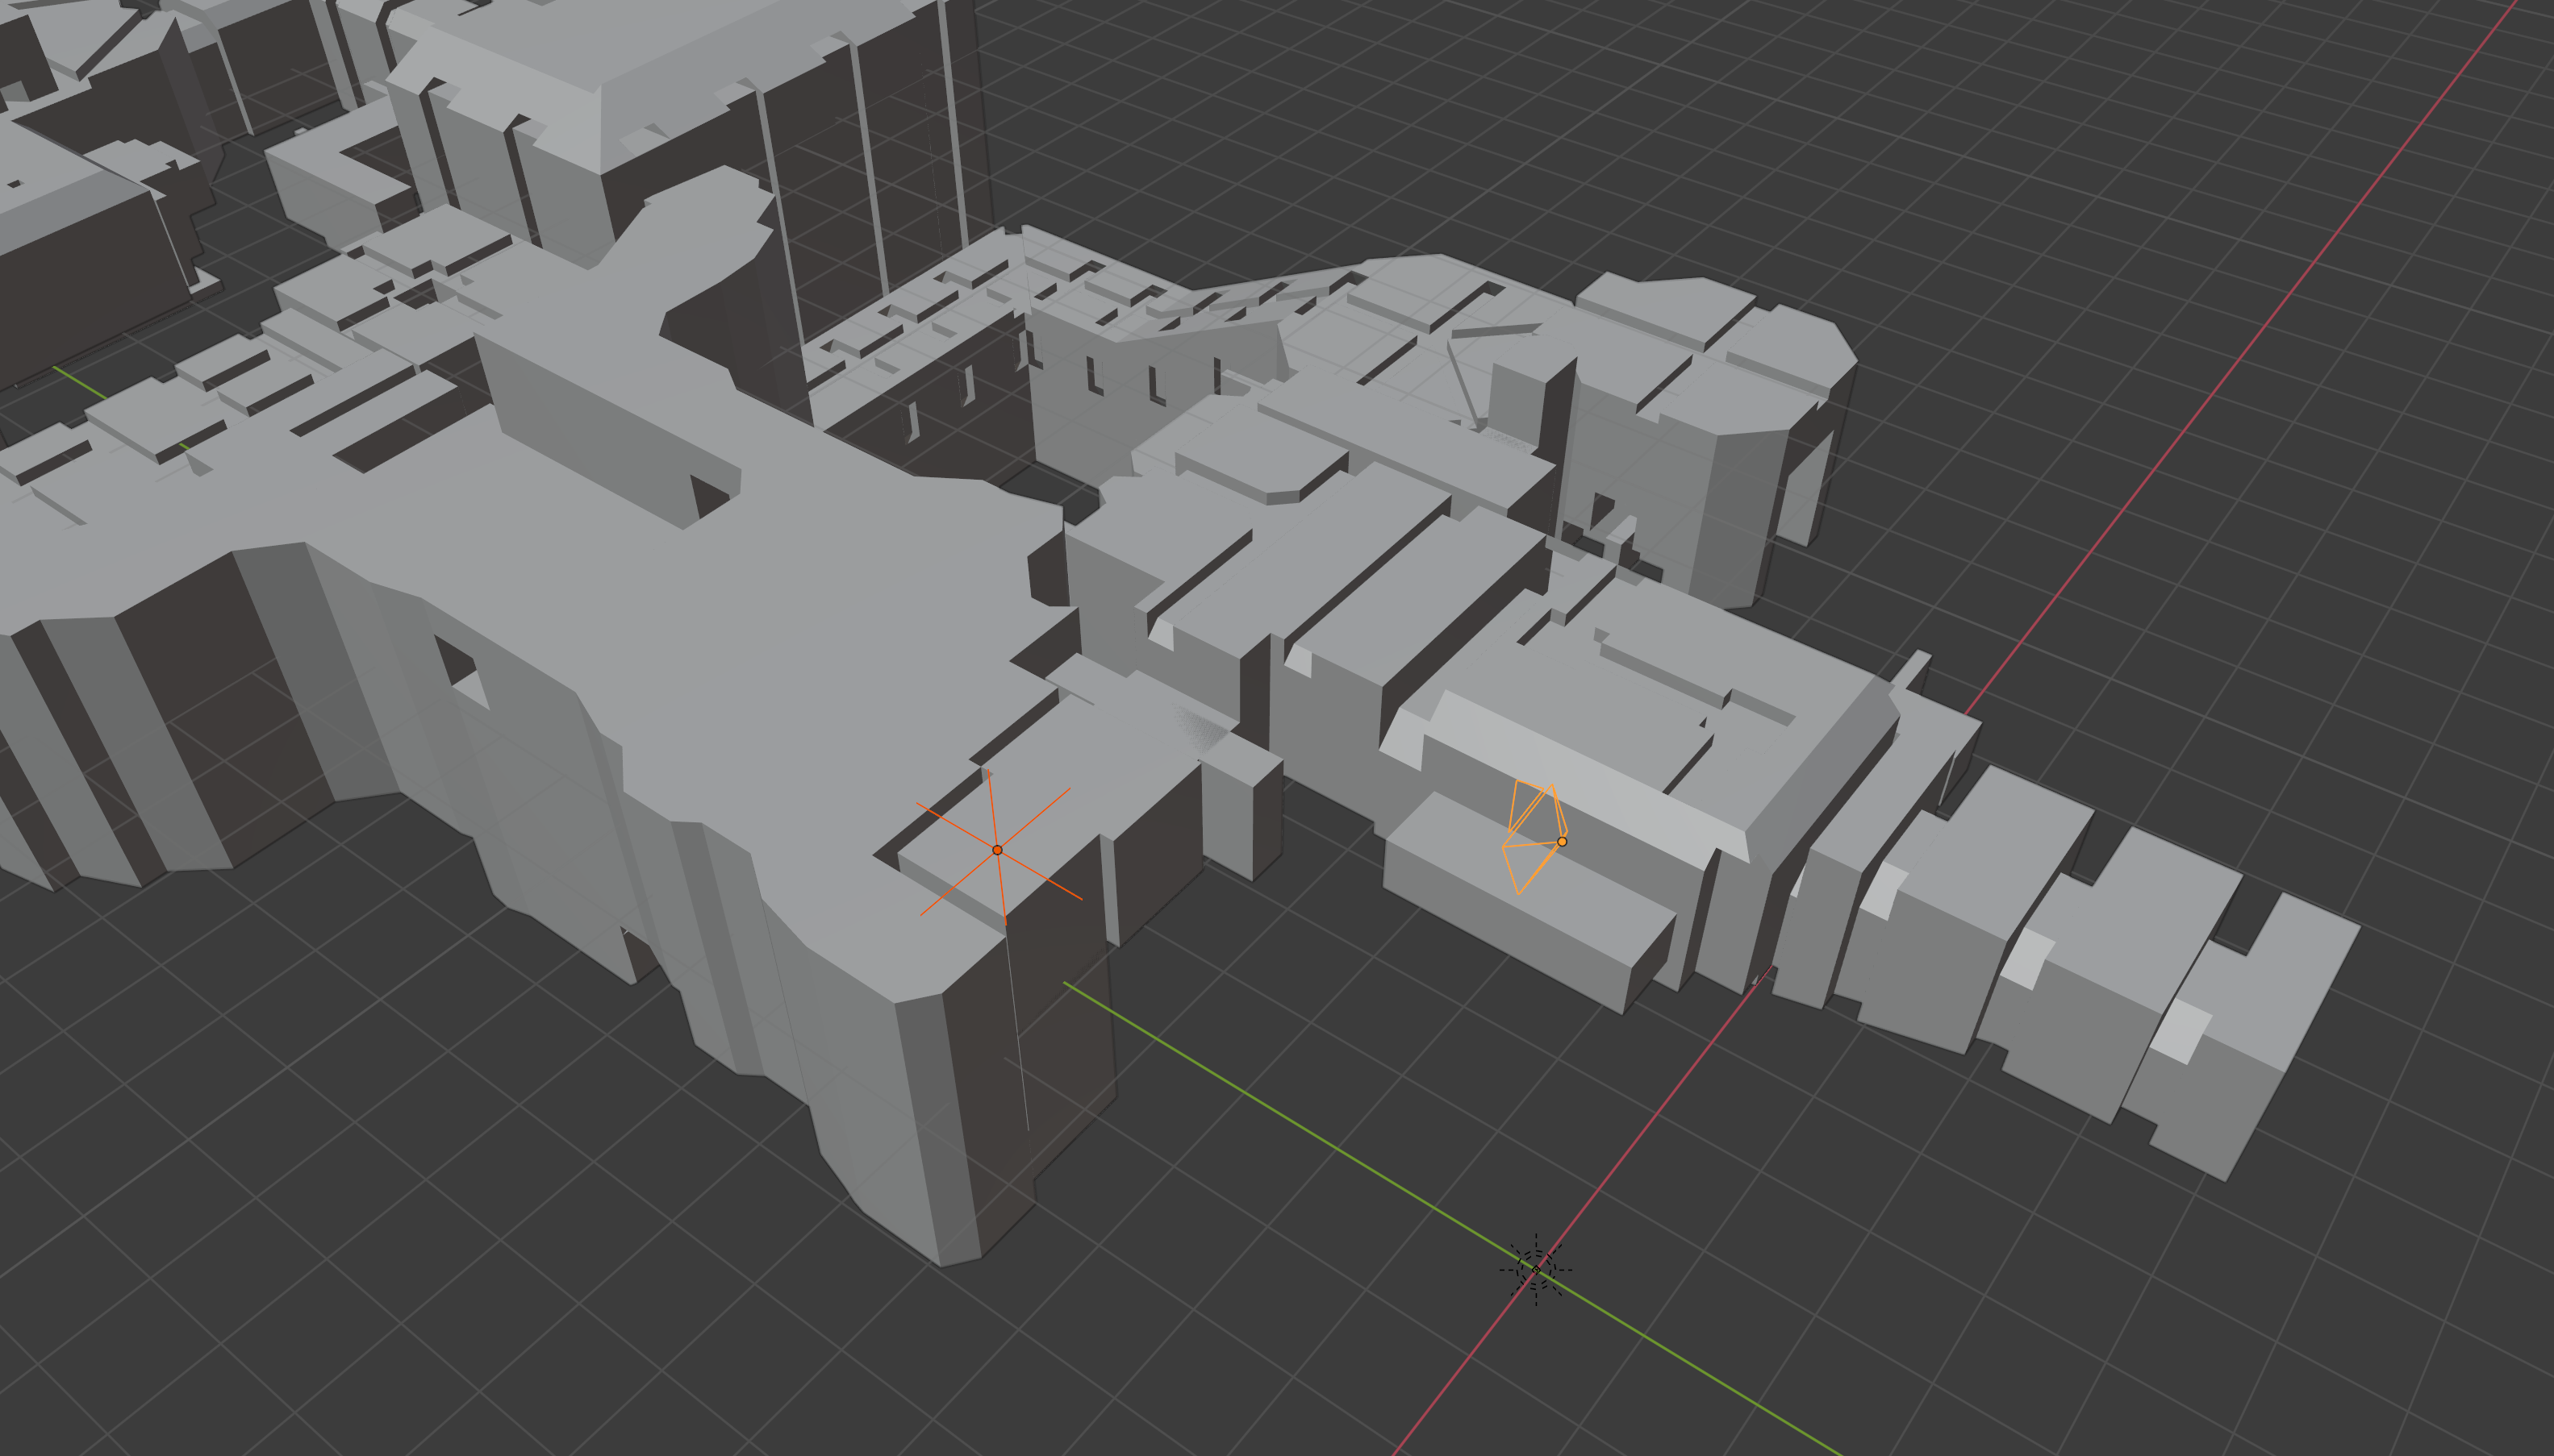Select the orange camera wireframe object
The width and height of the screenshot is (2554, 1456).
[x=1536, y=837]
